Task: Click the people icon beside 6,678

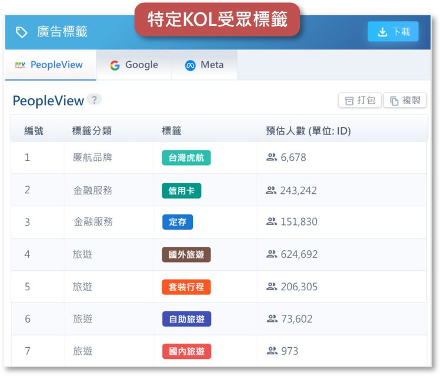Action: point(272,157)
